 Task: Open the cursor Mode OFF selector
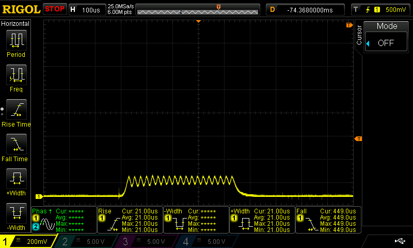[x=387, y=43]
